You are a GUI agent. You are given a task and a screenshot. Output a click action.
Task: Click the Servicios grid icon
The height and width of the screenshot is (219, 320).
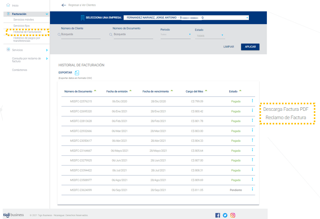click(9, 50)
